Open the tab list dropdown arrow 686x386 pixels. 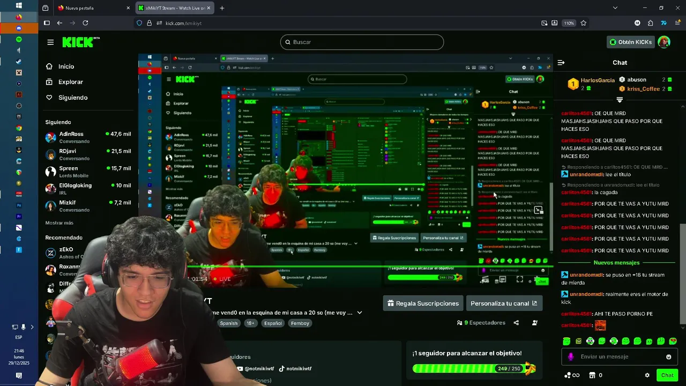[x=615, y=8]
